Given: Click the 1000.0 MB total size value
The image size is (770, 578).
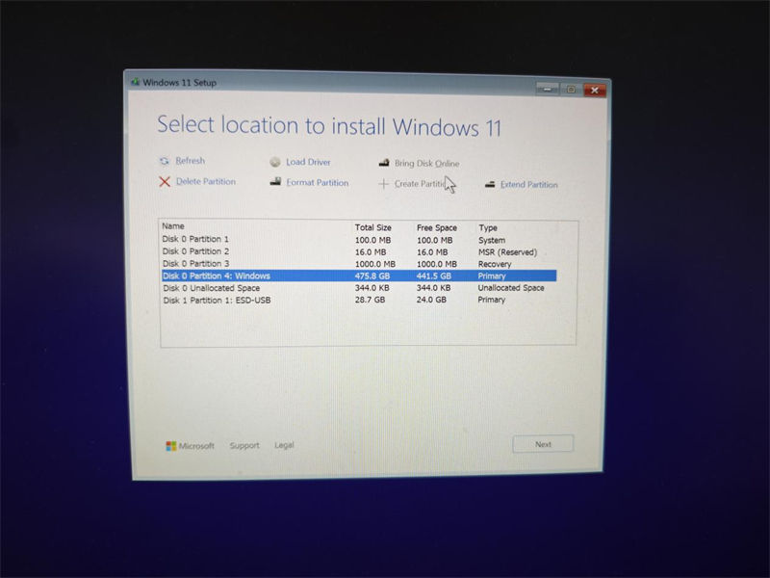Looking at the screenshot, I should [375, 264].
